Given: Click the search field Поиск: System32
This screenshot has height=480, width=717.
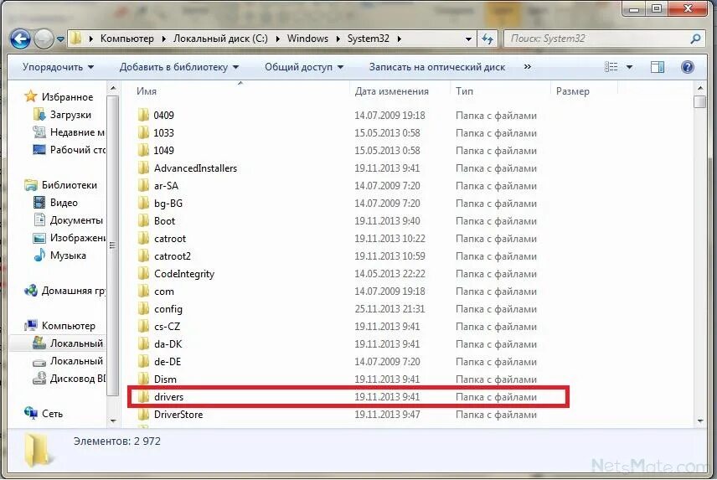Looking at the screenshot, I should [x=596, y=39].
